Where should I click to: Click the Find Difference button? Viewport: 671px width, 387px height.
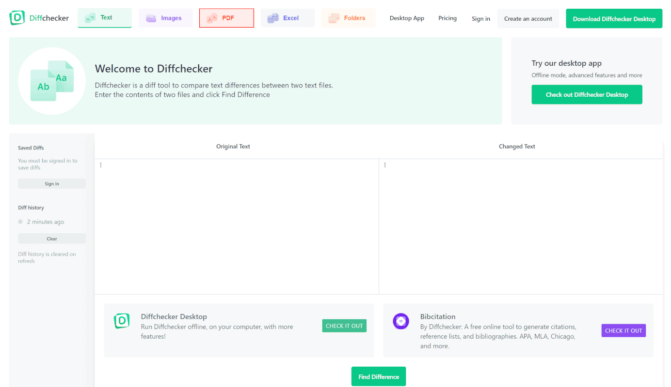pos(379,376)
